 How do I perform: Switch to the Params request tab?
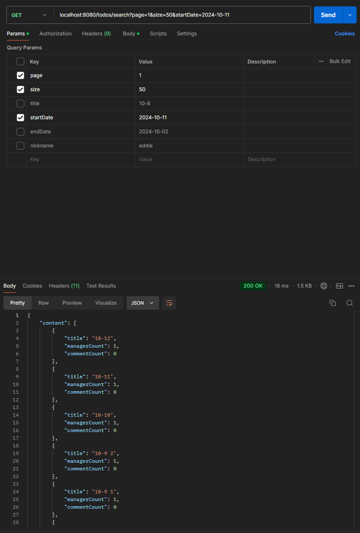coord(18,34)
